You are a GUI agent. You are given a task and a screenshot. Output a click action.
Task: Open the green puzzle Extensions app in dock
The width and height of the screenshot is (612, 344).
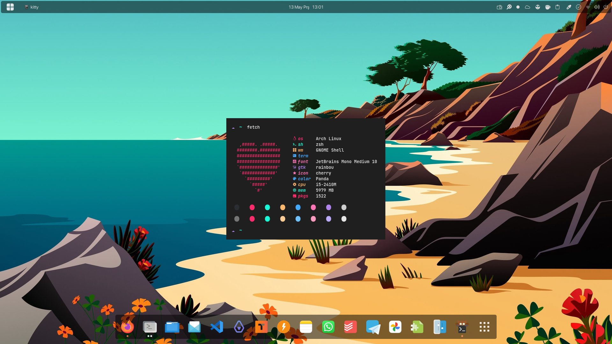coord(418,327)
